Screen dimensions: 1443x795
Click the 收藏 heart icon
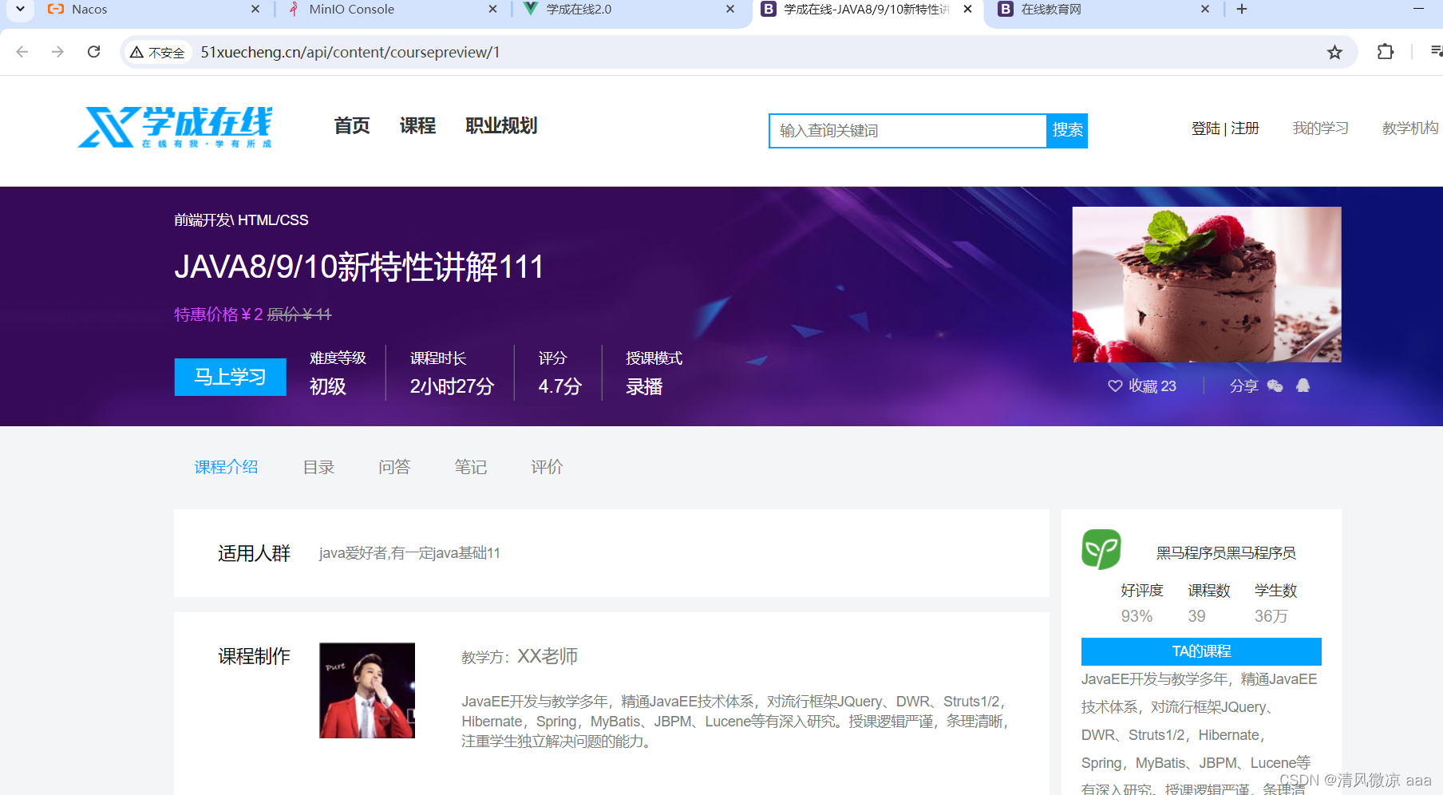[1115, 386]
